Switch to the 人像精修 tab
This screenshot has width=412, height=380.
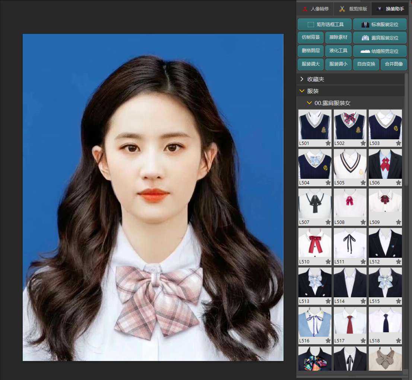click(315, 9)
